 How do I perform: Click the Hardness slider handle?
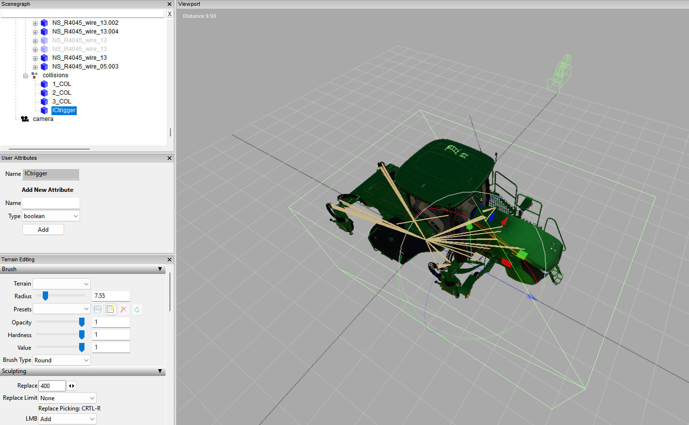click(82, 335)
